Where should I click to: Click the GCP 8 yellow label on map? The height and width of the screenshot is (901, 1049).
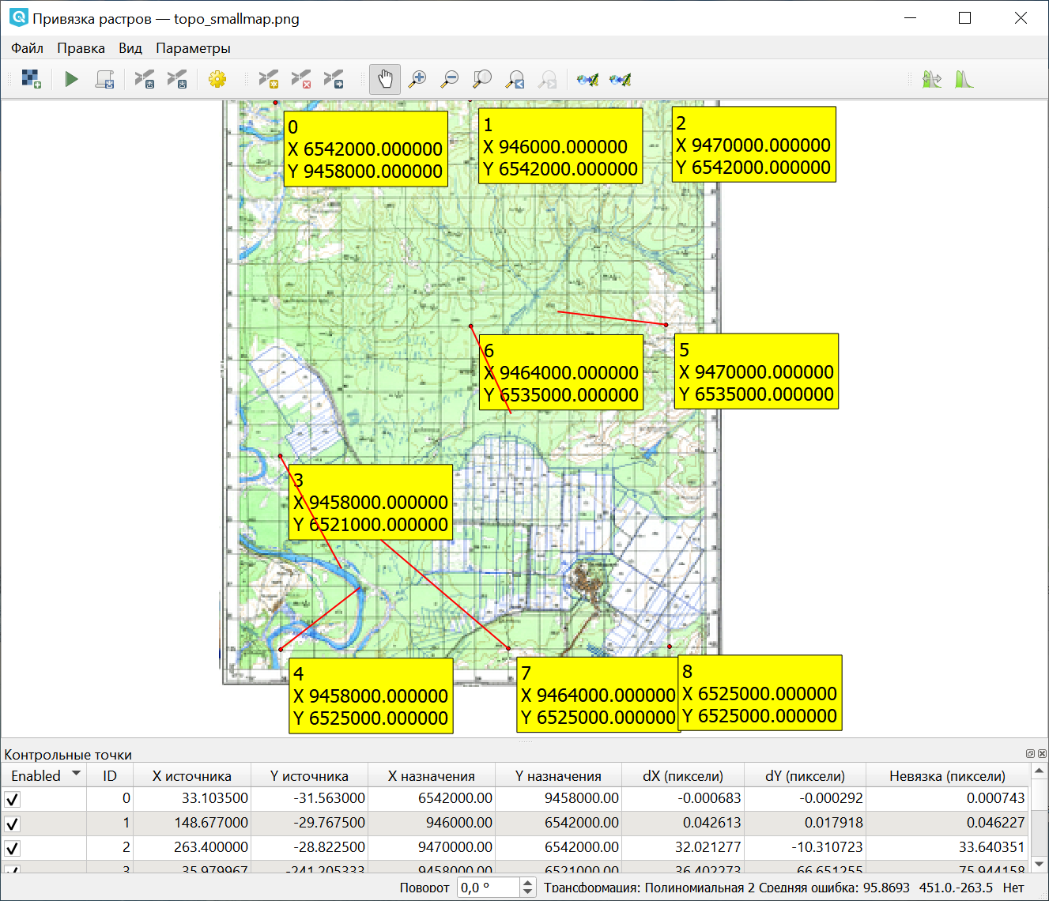(x=760, y=693)
